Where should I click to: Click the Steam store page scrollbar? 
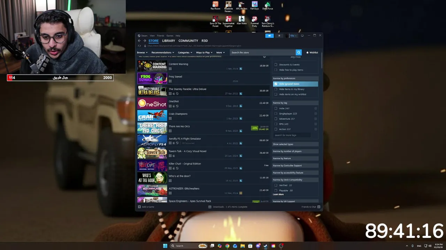click(x=322, y=60)
